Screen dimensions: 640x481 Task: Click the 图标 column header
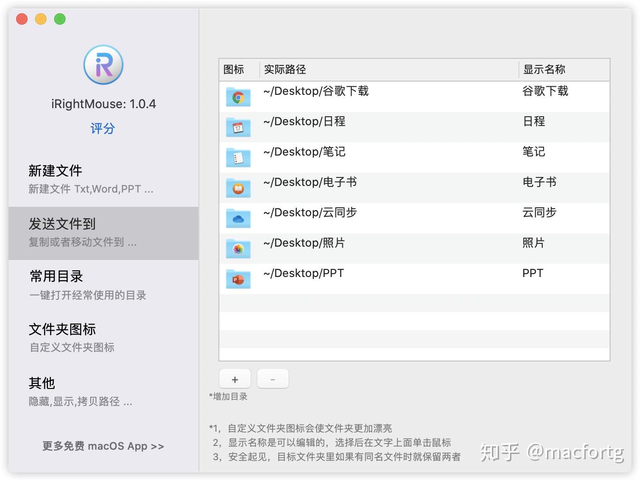[x=233, y=70]
